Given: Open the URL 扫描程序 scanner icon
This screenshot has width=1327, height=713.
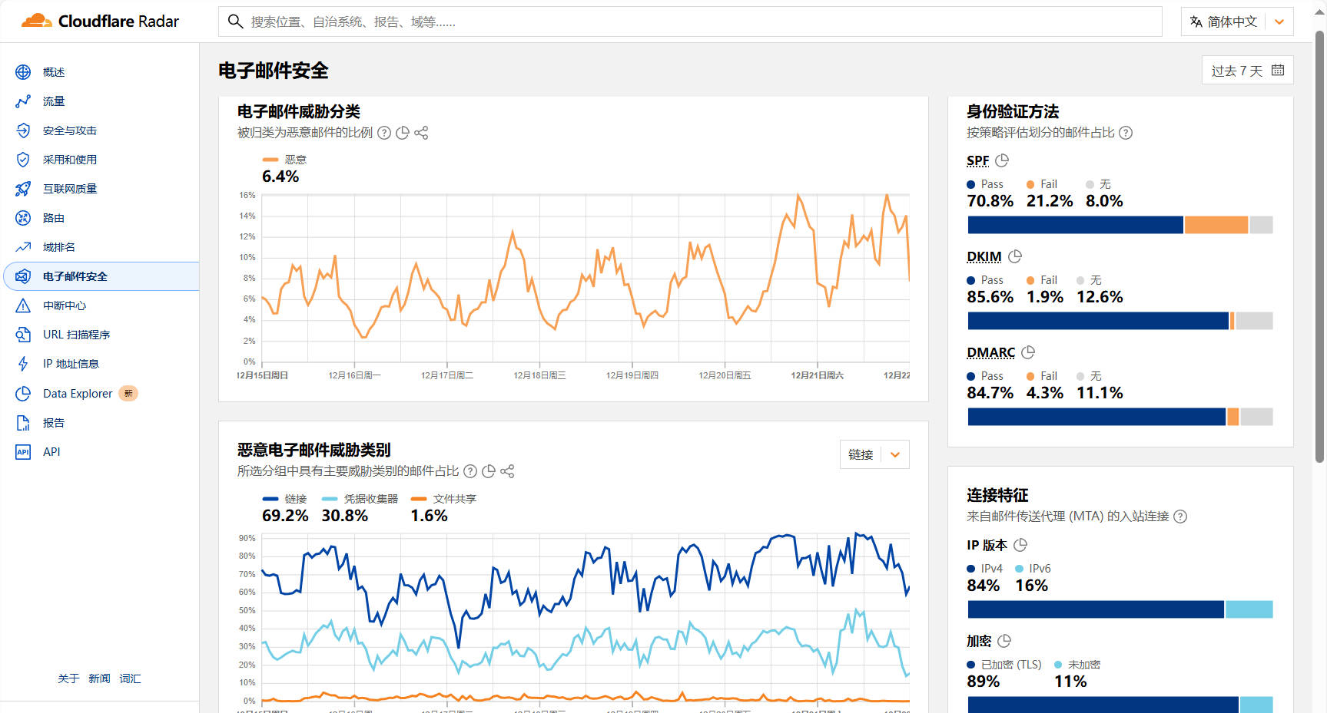Looking at the screenshot, I should pyautogui.click(x=23, y=335).
